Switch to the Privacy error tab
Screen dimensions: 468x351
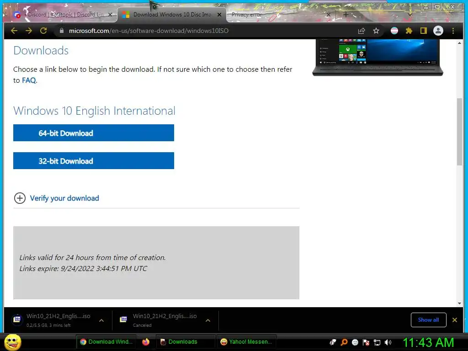277,14
